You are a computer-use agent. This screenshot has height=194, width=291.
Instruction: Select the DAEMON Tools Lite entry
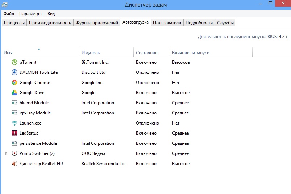click(x=39, y=72)
